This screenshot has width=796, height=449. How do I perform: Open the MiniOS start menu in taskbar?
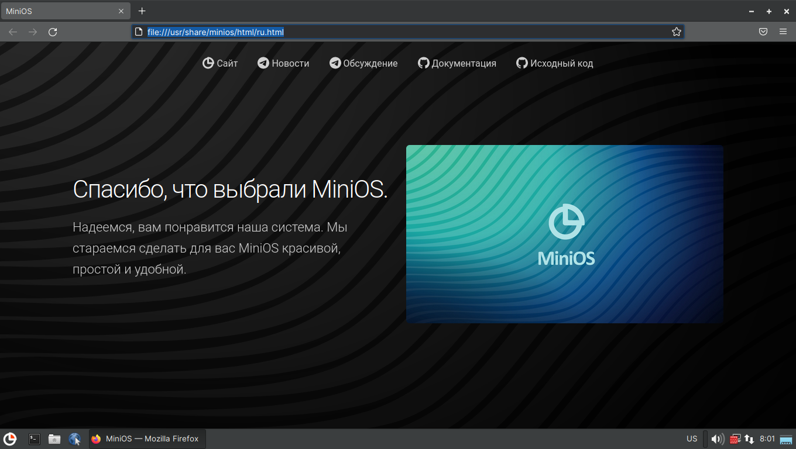click(10, 438)
